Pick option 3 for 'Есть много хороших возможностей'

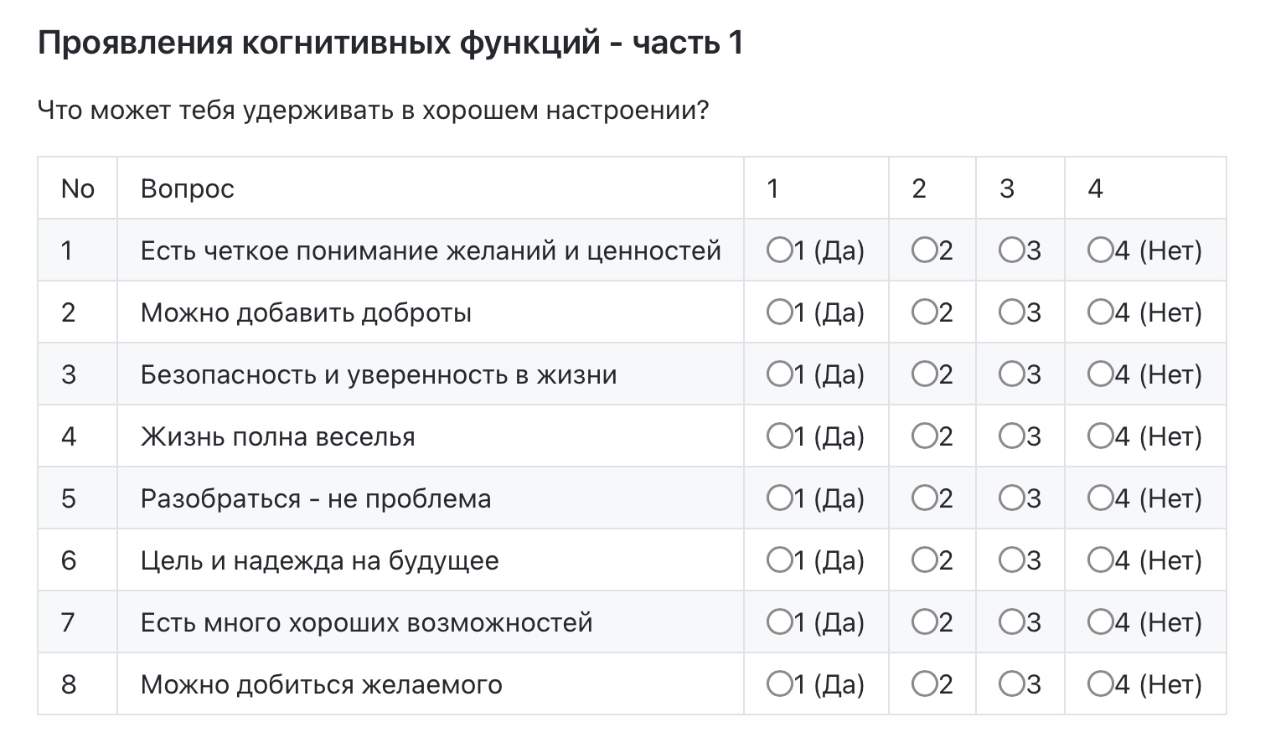1012,622
